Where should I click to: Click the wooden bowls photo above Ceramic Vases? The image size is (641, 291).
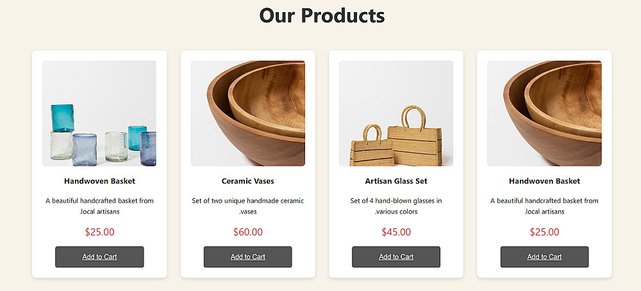[247, 113]
